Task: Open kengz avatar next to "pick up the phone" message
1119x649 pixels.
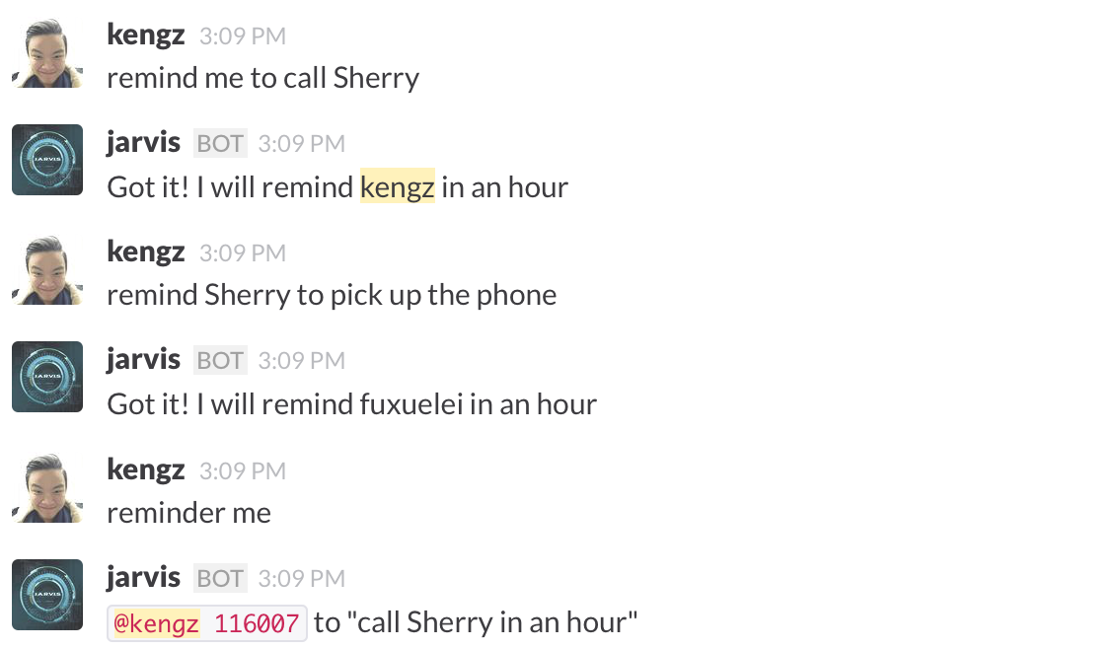Action: pos(47,269)
